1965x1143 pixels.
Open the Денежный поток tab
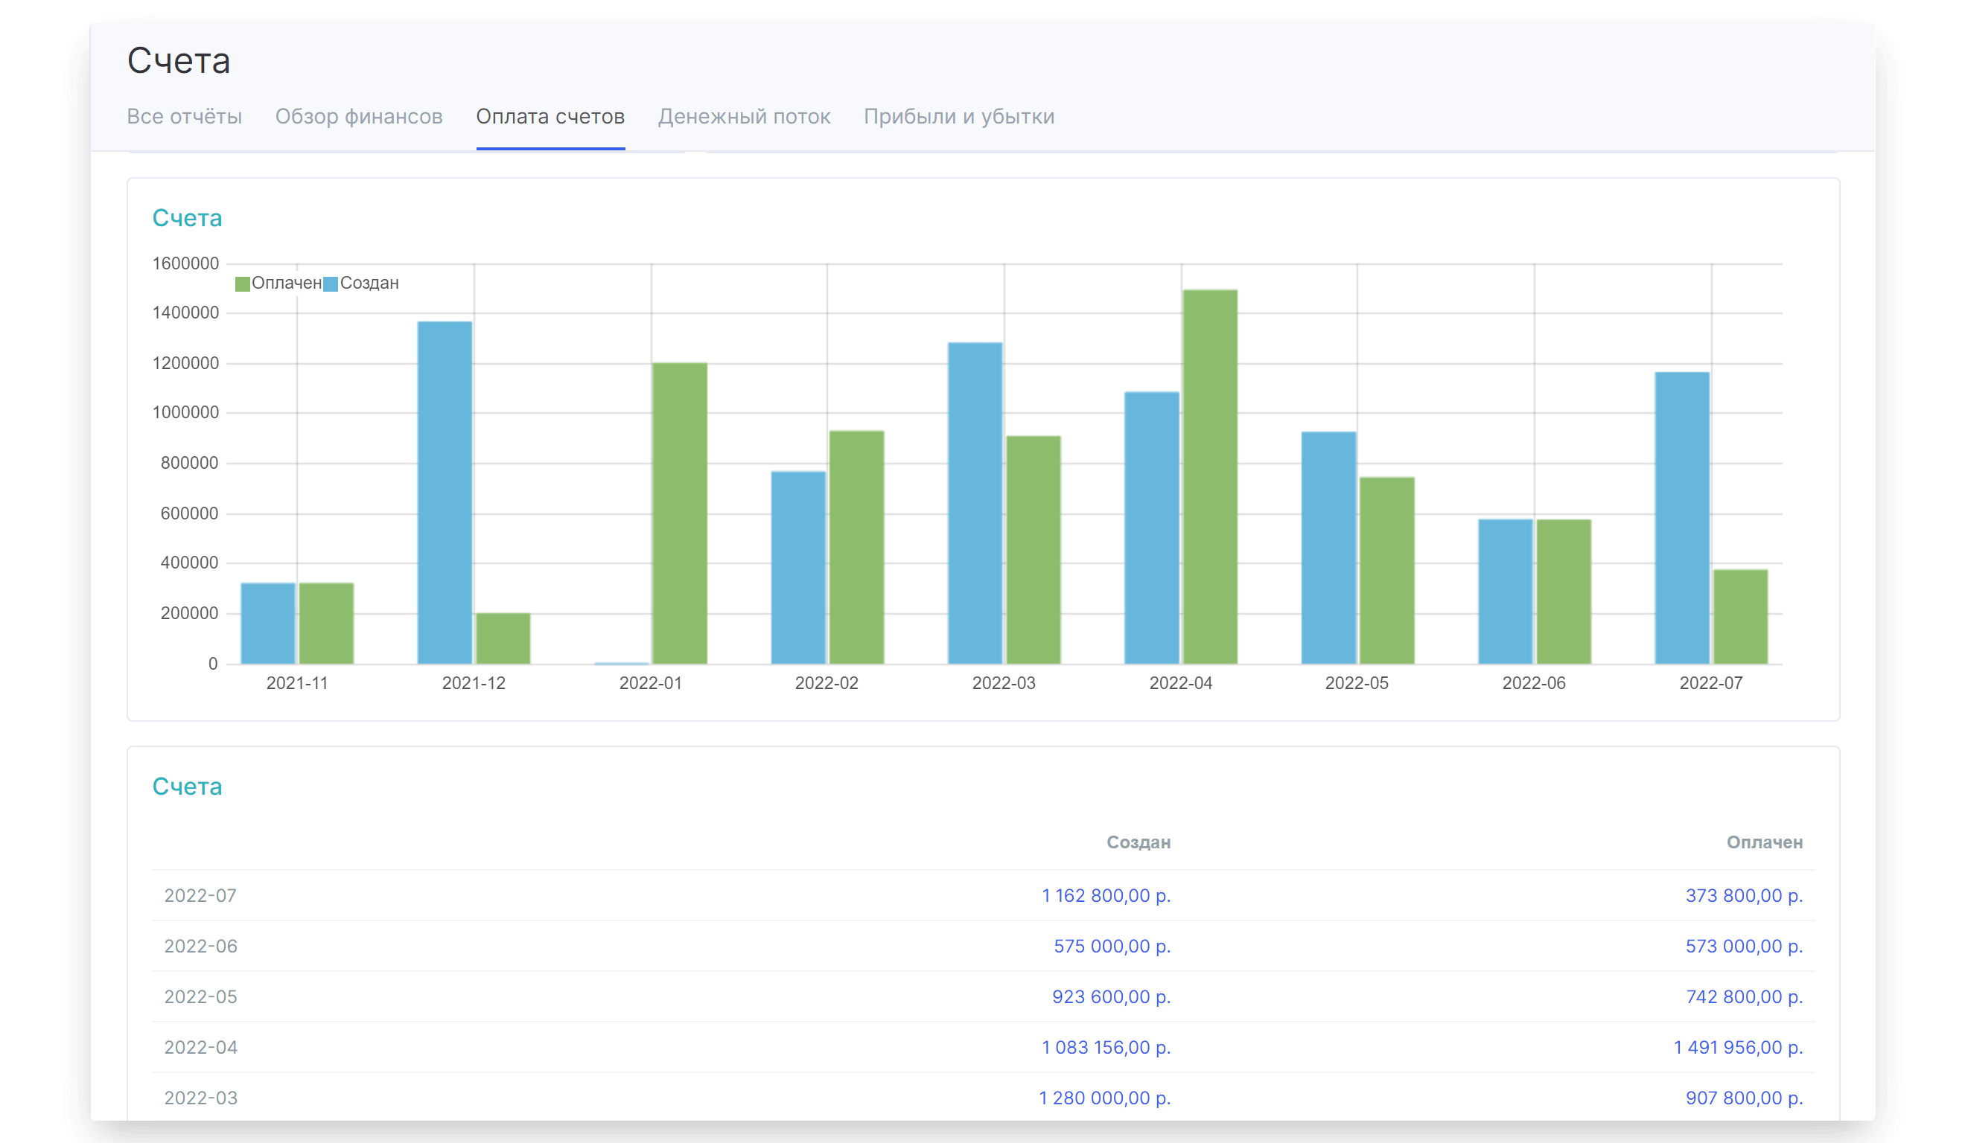click(x=744, y=116)
